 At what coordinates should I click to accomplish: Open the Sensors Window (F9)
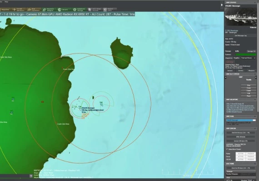click(241, 141)
